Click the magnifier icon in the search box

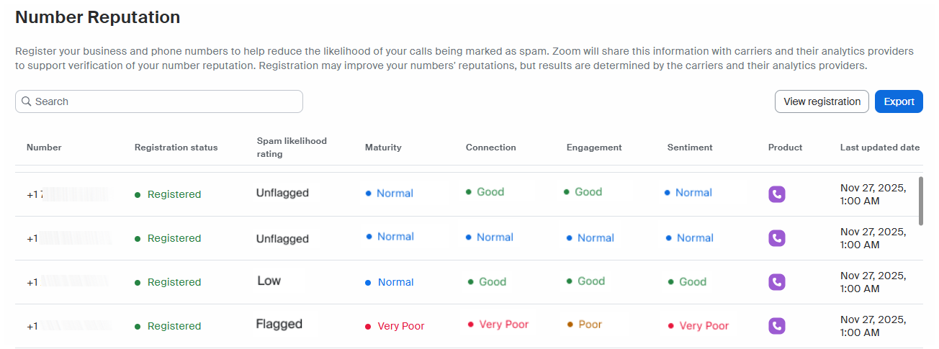27,101
